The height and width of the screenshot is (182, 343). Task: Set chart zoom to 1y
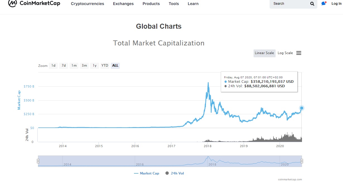(95, 65)
